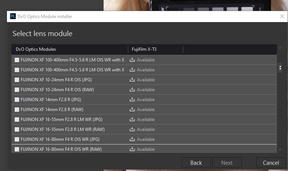Image resolution: width=288 pixels, height=171 pixels.
Task: Check XF 16-55mm F2.8 R LM WR (RAW) module
Action: (x=17, y=129)
